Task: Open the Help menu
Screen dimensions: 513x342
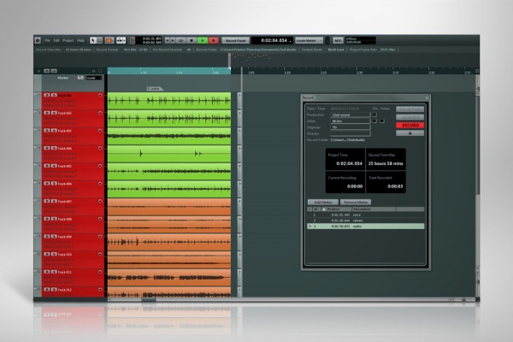Action: (80, 40)
